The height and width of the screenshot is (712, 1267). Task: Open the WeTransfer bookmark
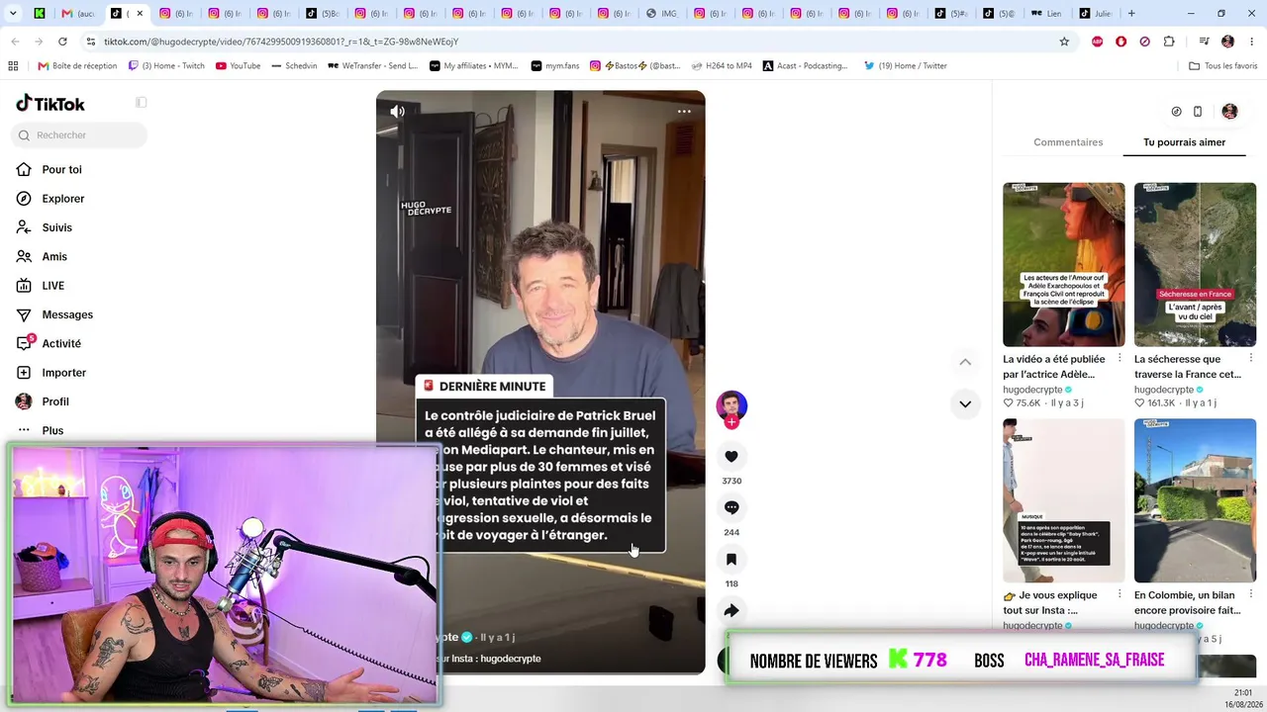(373, 66)
